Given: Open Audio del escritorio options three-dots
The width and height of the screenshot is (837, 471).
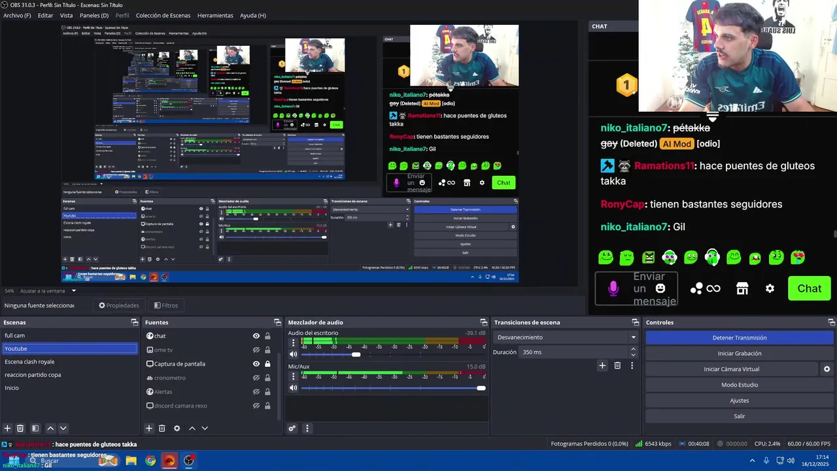Looking at the screenshot, I should click(293, 343).
